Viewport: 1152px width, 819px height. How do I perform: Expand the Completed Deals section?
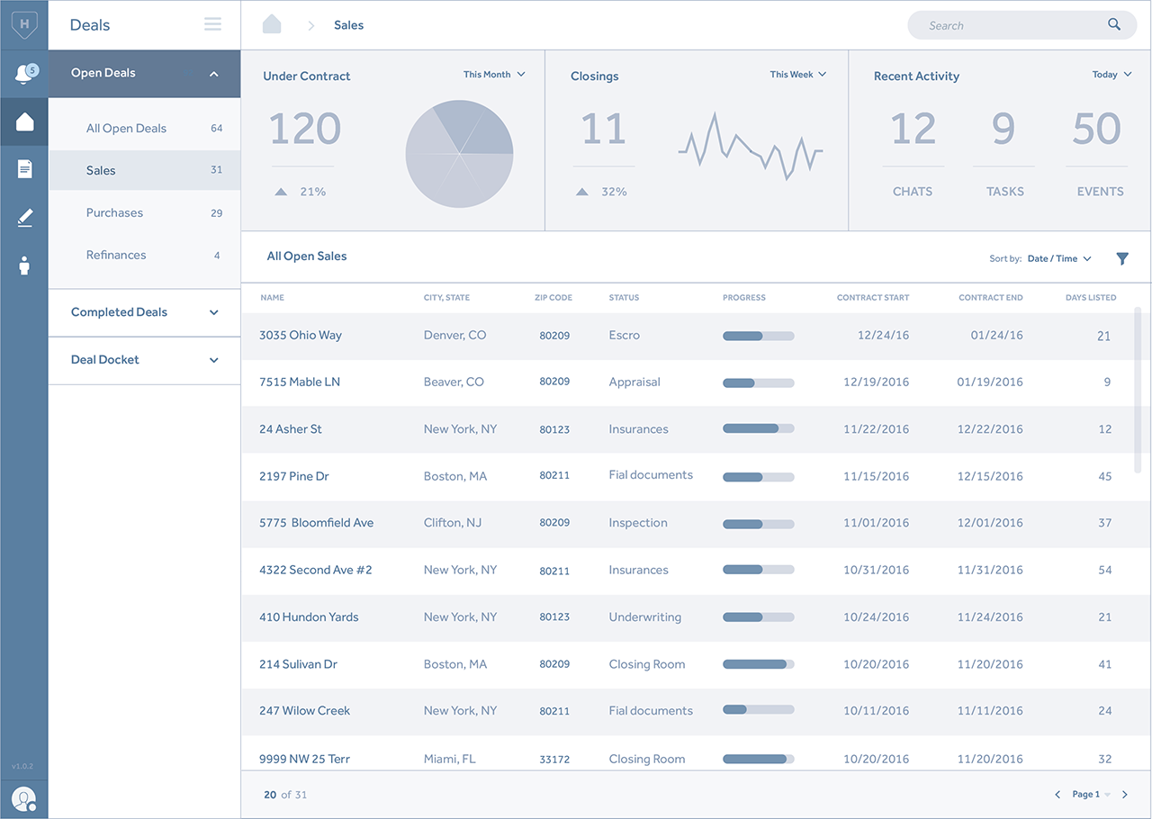coord(213,312)
